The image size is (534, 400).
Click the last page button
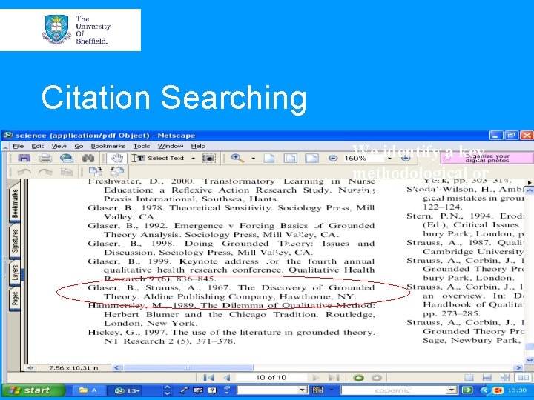pyautogui.click(x=334, y=378)
